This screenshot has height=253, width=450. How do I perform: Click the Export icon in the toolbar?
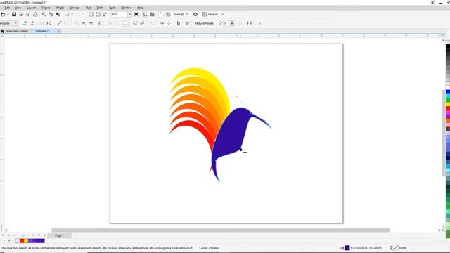tap(98, 14)
